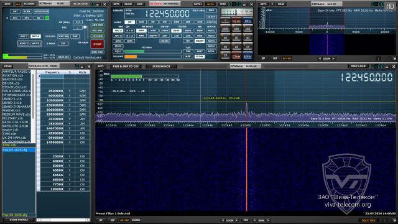Viewport: 398px width, 224px height.
Task: Select CW demodulation mode
Action: [x=164, y=22]
